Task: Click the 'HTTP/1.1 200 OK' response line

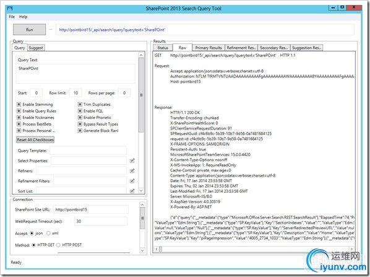Action: pyautogui.click(x=185, y=113)
